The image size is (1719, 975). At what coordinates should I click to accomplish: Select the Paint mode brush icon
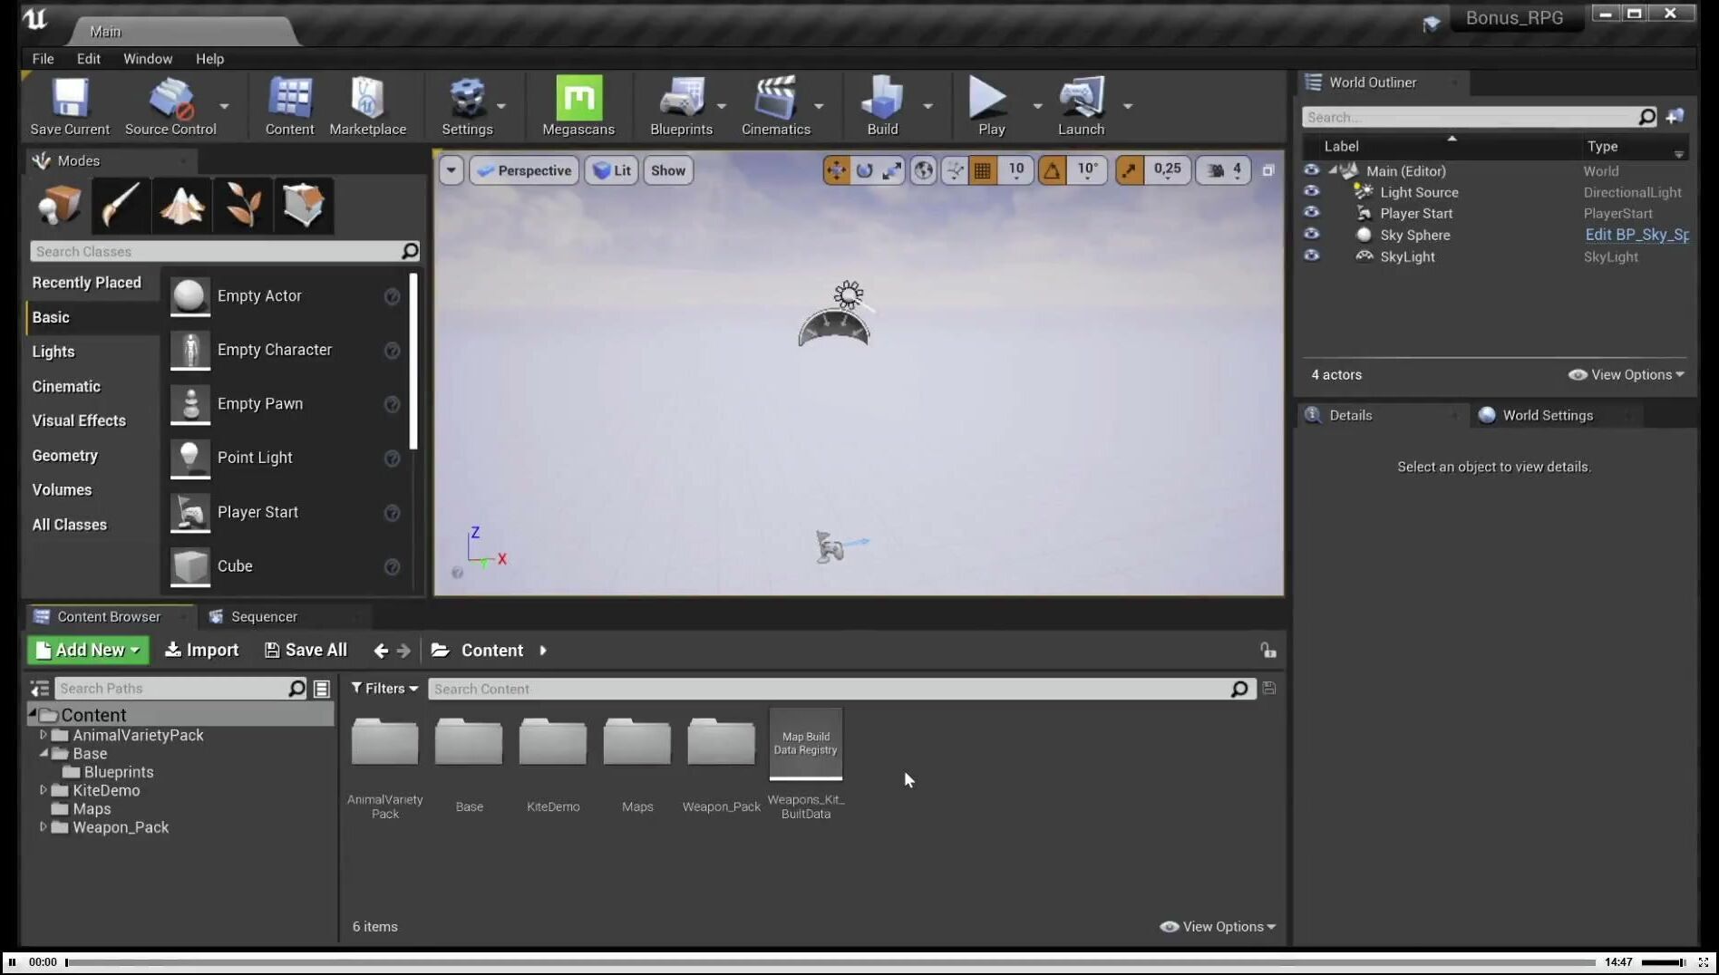tap(121, 206)
